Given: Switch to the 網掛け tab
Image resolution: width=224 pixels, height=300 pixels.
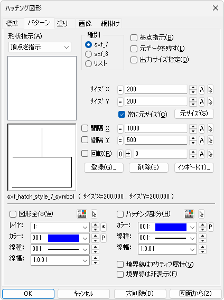Looking at the screenshot, I should pyautogui.click(x=110, y=23).
